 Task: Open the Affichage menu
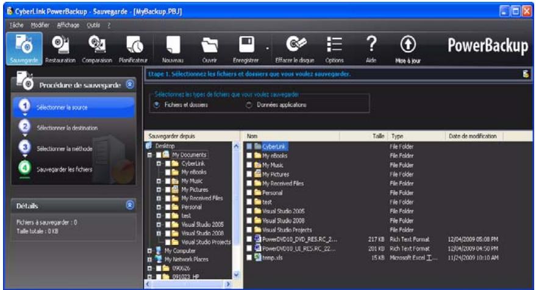click(68, 25)
